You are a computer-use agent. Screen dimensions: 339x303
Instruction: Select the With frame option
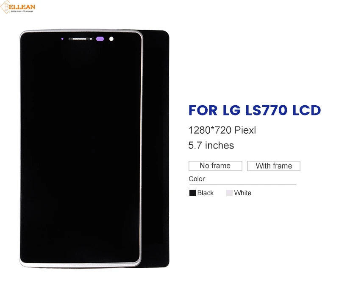[x=274, y=166]
